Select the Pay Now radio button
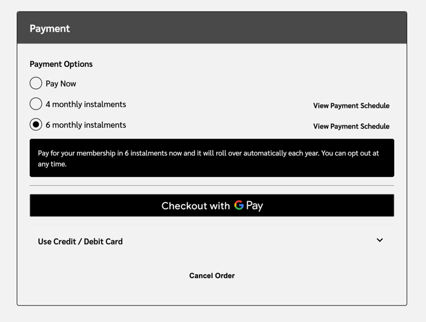This screenshot has height=322, width=426. [36, 83]
